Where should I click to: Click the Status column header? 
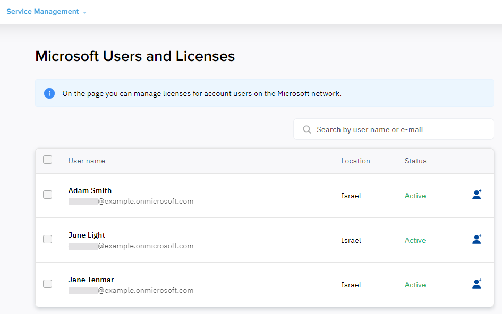(x=415, y=161)
